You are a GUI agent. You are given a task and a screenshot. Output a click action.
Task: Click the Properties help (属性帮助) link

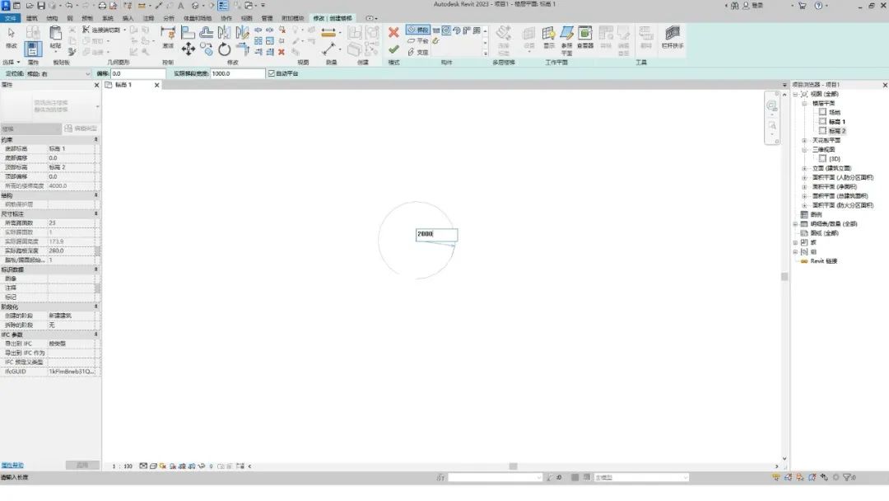click(x=12, y=466)
